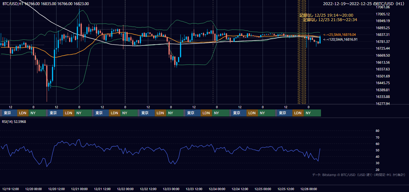
Task: Click the 16613.56 price axis label
Action: (382, 62)
